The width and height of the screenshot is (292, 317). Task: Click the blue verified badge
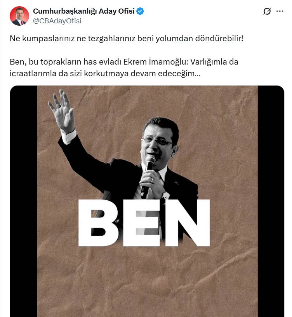point(140,11)
